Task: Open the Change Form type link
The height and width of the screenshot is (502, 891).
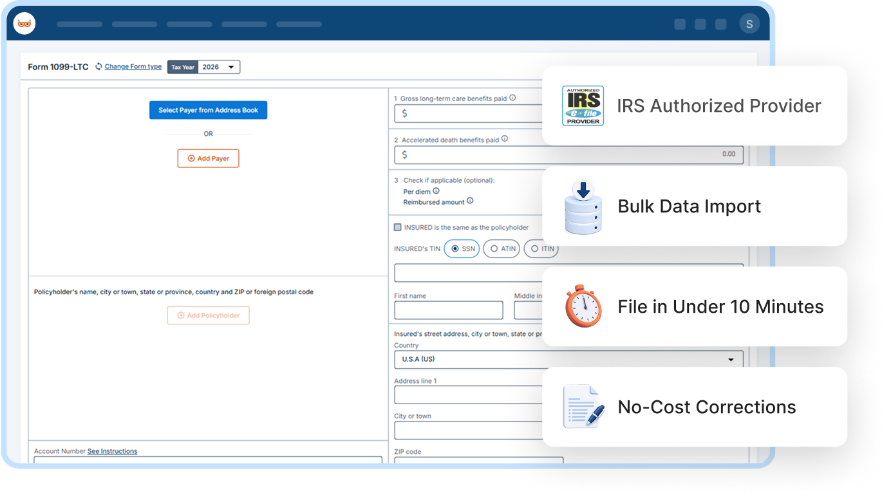Action: pos(133,66)
